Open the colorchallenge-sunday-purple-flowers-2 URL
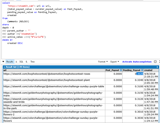Screen dimensions: 160x123 pyautogui.click(x=51, y=113)
